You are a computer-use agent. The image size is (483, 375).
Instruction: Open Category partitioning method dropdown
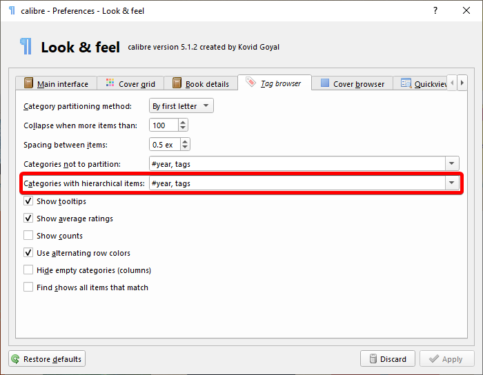(x=181, y=106)
